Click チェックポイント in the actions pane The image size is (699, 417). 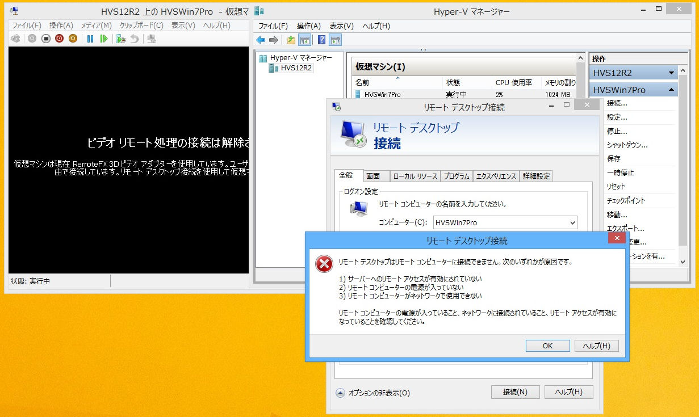pos(626,200)
